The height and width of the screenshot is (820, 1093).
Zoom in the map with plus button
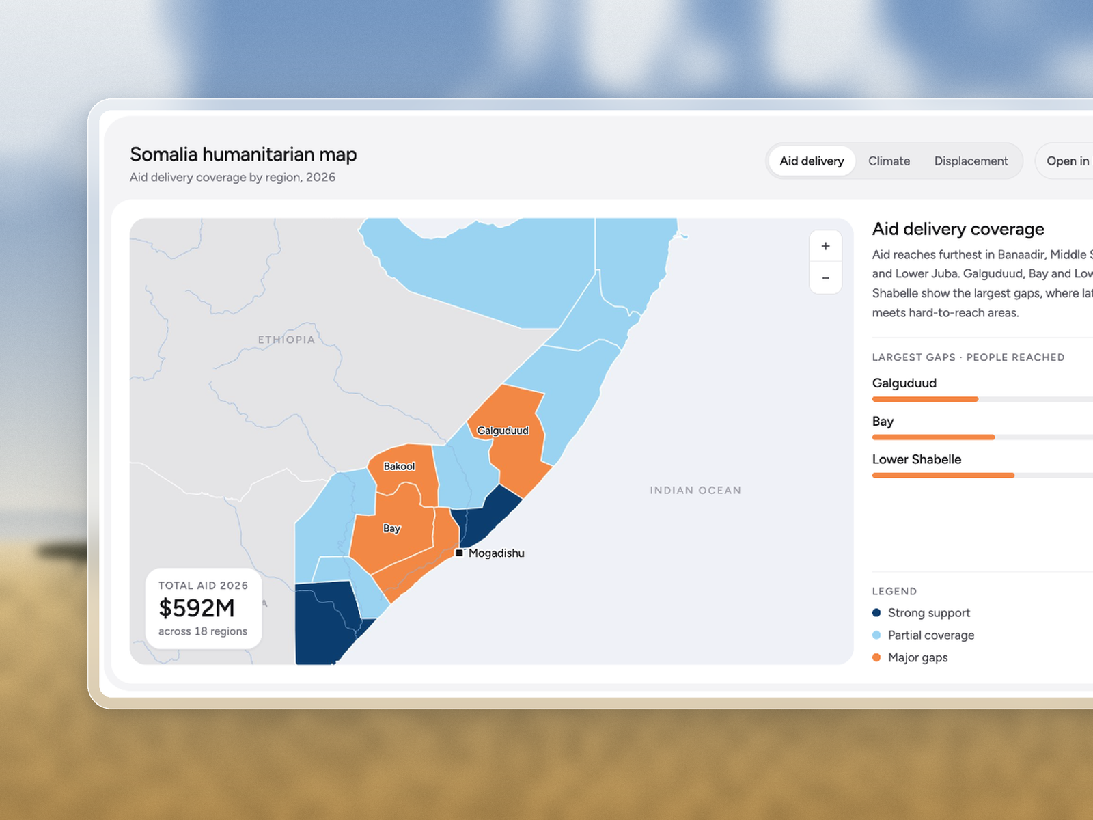[825, 247]
